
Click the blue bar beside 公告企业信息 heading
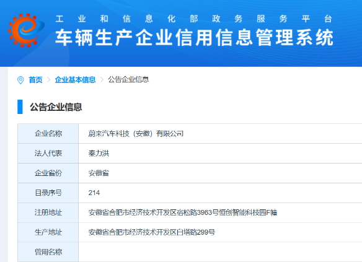(20, 107)
